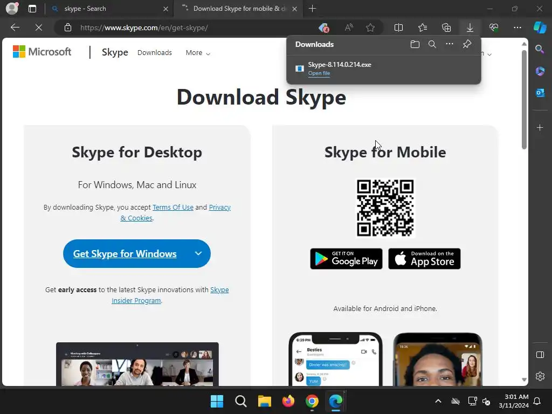Toggle the Downloads toolbar button
Image resolution: width=552 pixels, height=414 pixels.
coord(470,27)
